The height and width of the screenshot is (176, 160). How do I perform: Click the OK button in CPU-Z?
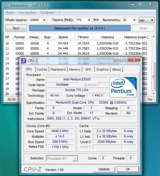click(128, 169)
